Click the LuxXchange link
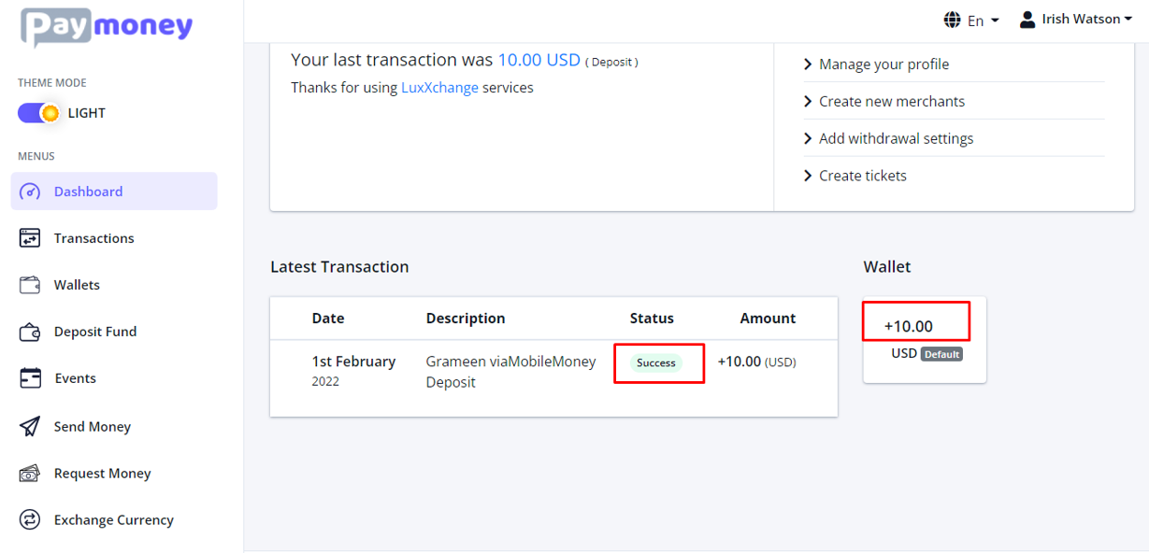 tap(439, 88)
